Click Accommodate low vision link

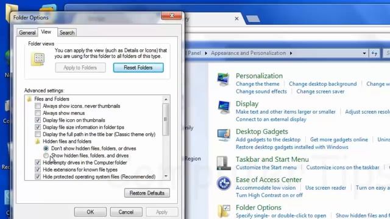266,188
